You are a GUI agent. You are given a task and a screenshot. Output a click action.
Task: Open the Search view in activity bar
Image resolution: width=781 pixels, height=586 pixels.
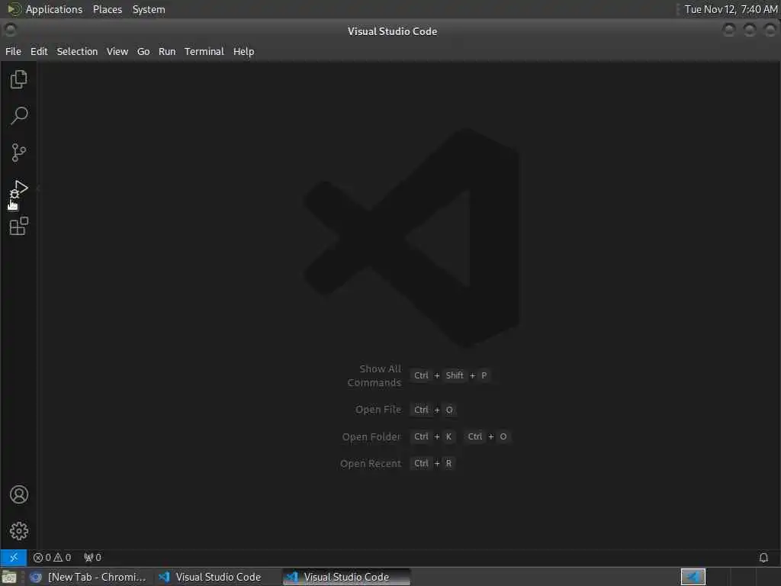(18, 116)
